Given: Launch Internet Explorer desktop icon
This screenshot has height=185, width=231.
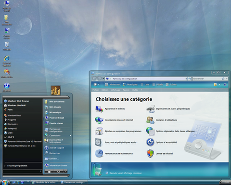Looking at the screenshot, I should 7,58.
